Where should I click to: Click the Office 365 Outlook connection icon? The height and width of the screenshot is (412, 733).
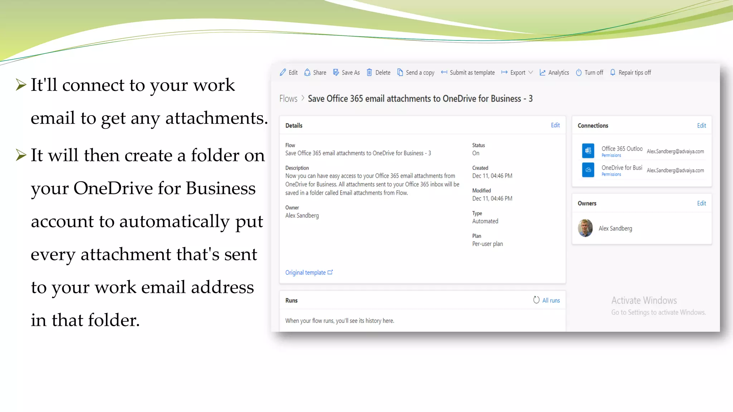(588, 151)
